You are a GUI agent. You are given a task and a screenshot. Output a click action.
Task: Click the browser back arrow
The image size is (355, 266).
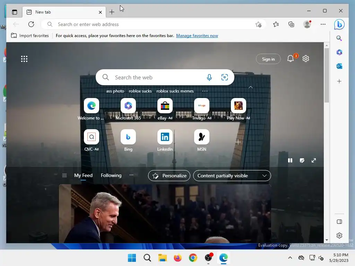(x=16, y=24)
